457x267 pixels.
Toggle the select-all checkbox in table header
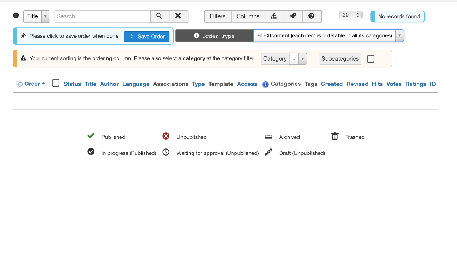[56, 83]
